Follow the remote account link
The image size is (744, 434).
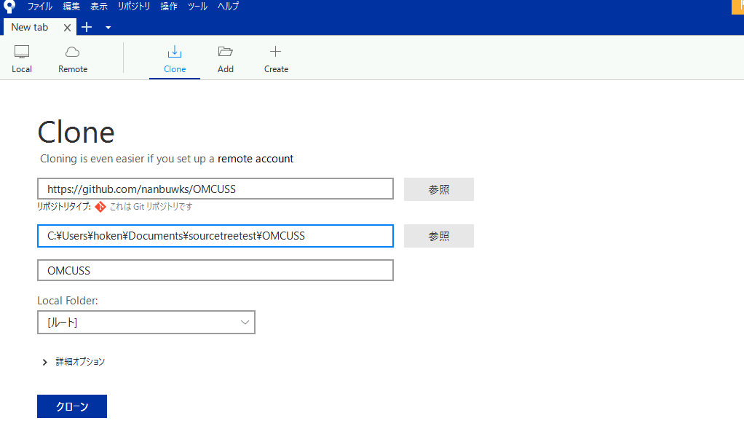(x=256, y=159)
